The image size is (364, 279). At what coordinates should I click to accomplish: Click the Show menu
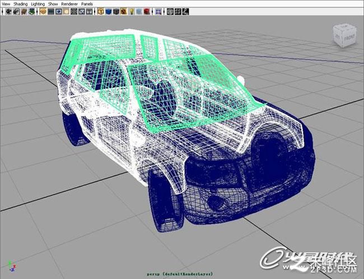[x=53, y=4]
